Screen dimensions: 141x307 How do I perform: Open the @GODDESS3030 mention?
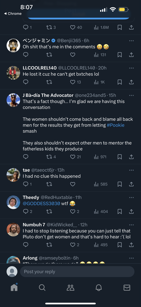click(41, 203)
